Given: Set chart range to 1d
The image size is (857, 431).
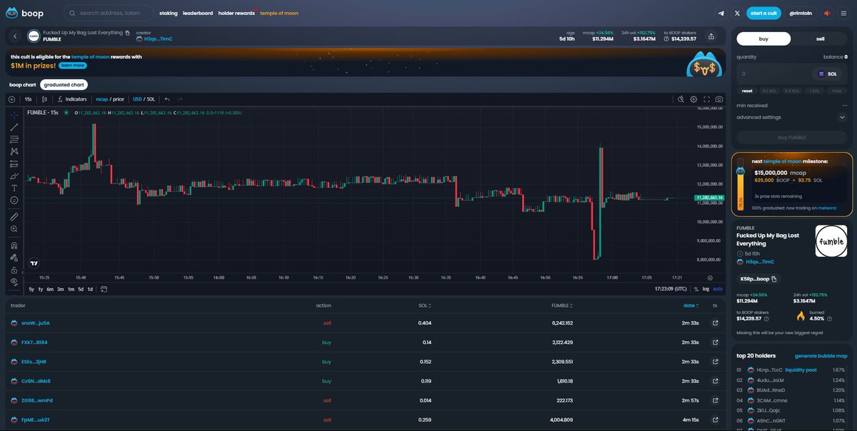Looking at the screenshot, I should (90, 289).
